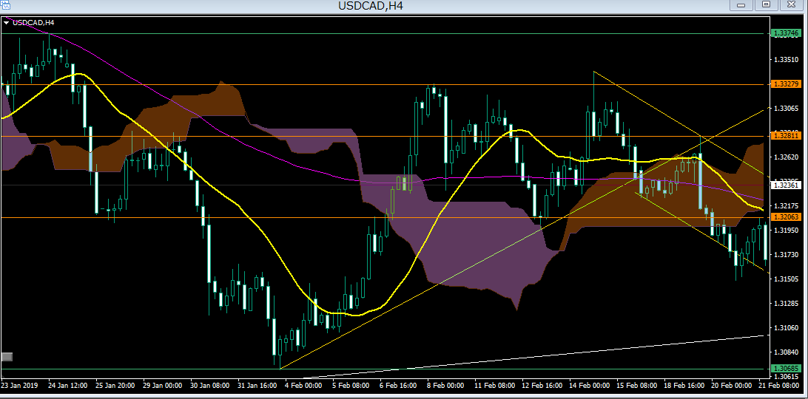Click the 29 Jan 00:00 time axis label
The image size is (808, 399).
pos(164,385)
